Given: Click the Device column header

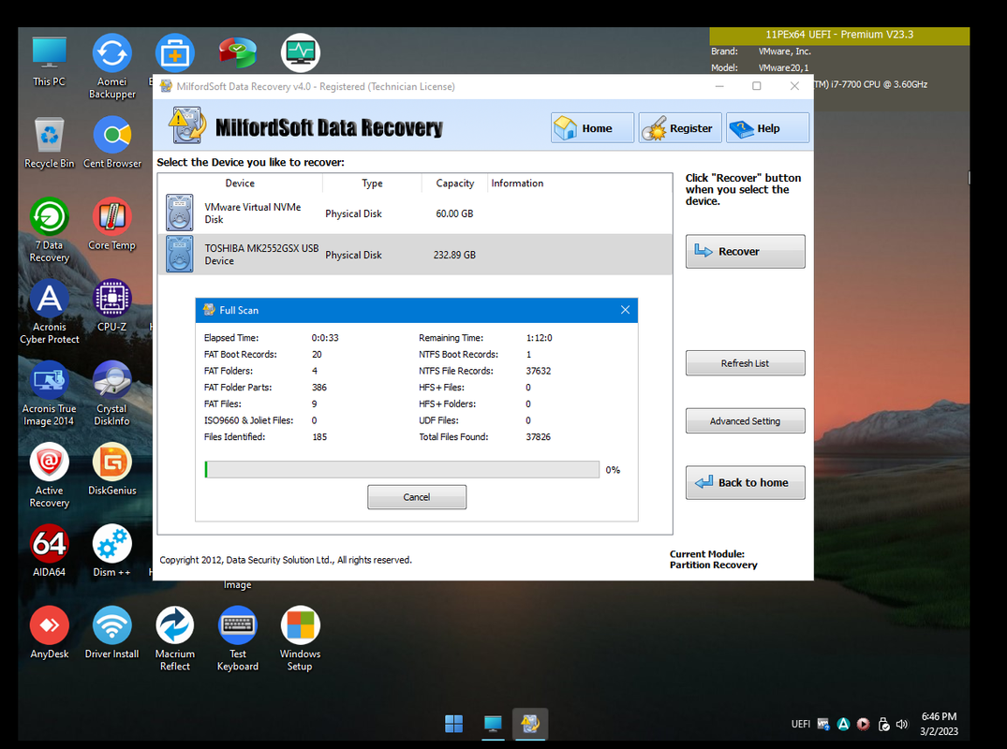Looking at the screenshot, I should click(x=240, y=183).
